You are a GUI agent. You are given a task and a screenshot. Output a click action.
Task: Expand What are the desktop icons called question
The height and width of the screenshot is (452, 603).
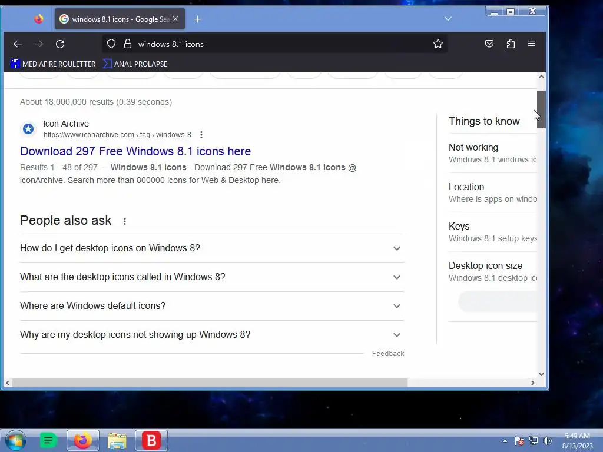(x=212, y=277)
